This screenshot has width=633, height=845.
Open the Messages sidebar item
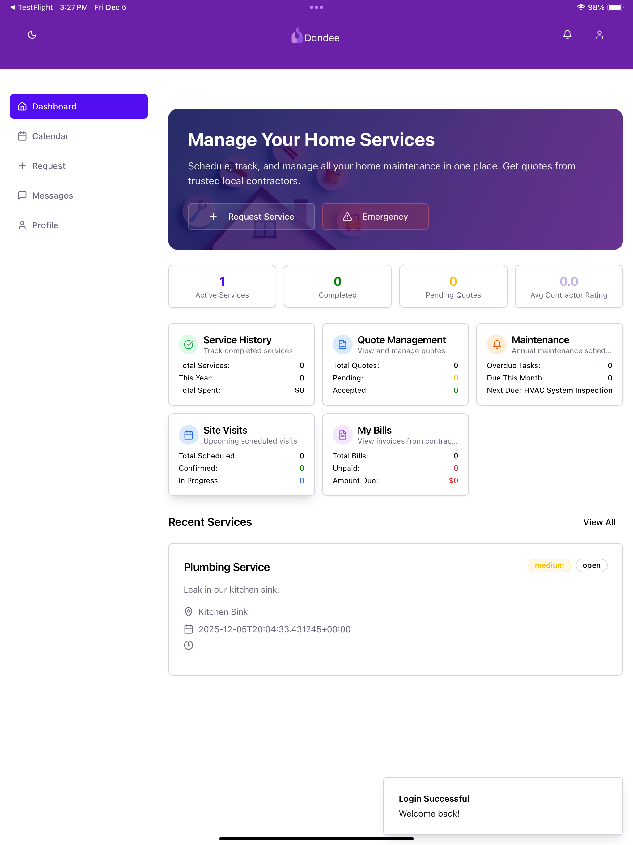pos(79,195)
